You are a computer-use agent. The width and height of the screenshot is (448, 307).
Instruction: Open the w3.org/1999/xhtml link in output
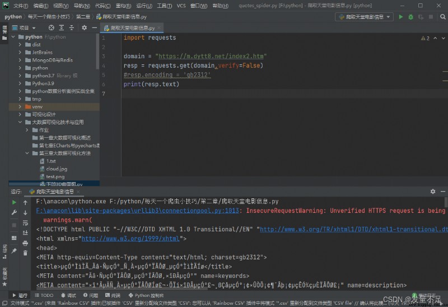[x=130, y=239]
